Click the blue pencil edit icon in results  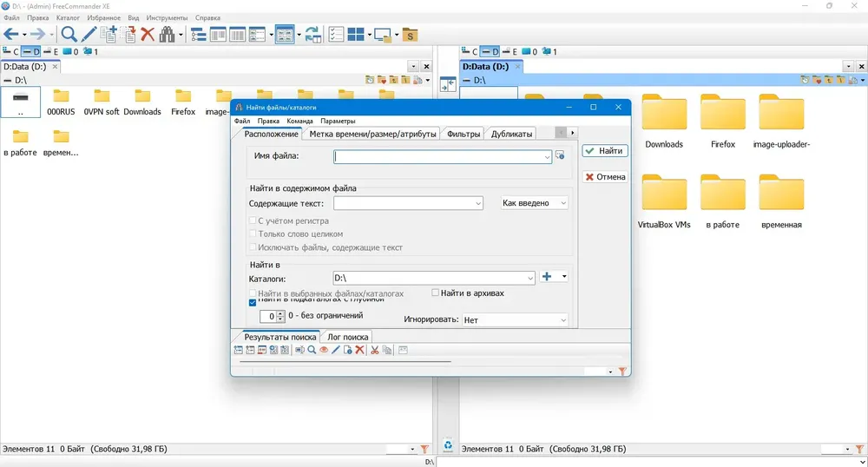pos(335,350)
